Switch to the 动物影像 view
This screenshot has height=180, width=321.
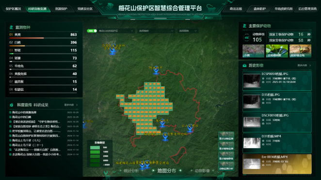202,171
